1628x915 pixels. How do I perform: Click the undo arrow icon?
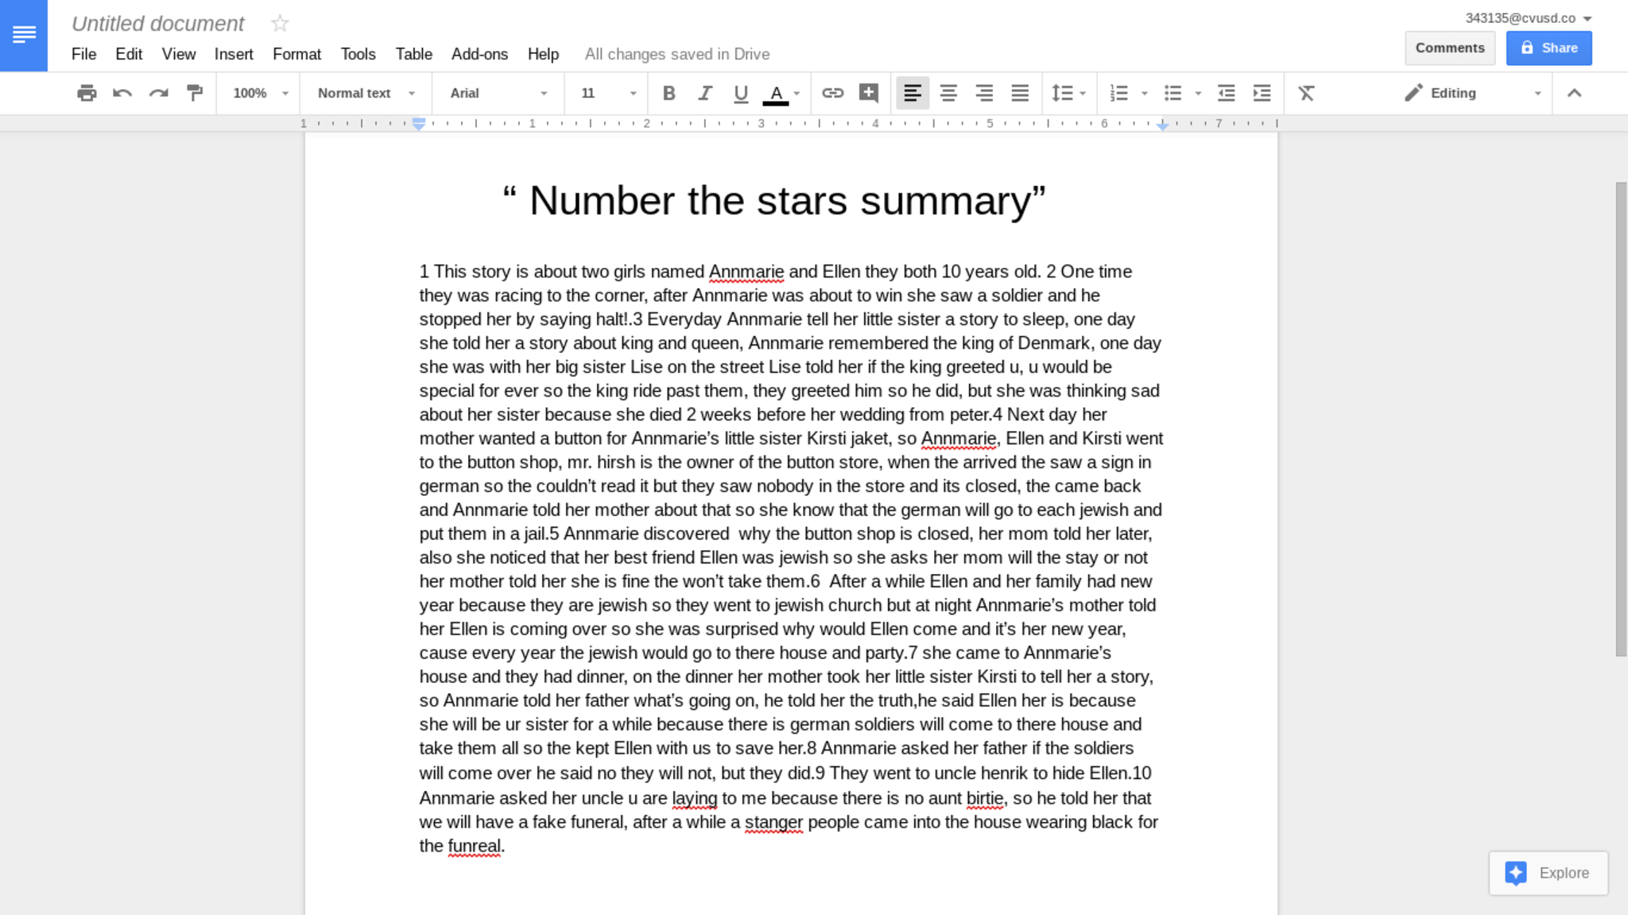[x=122, y=93]
